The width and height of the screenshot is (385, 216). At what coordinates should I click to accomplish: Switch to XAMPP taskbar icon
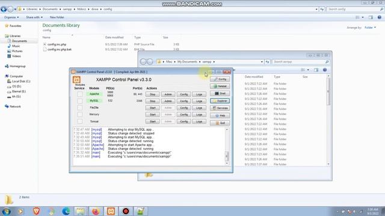tap(111, 211)
